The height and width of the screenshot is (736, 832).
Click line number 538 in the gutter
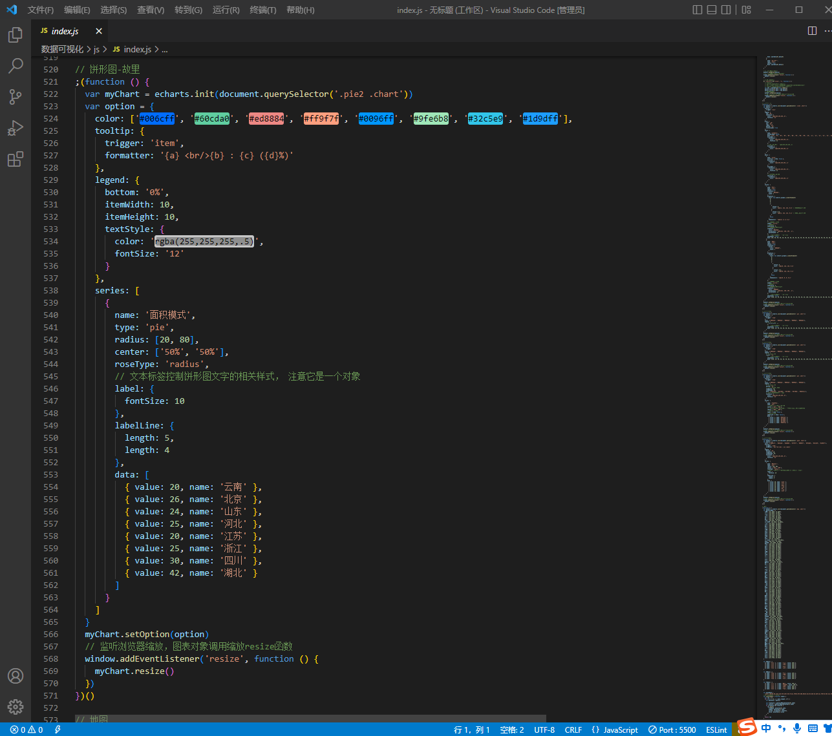(51, 291)
